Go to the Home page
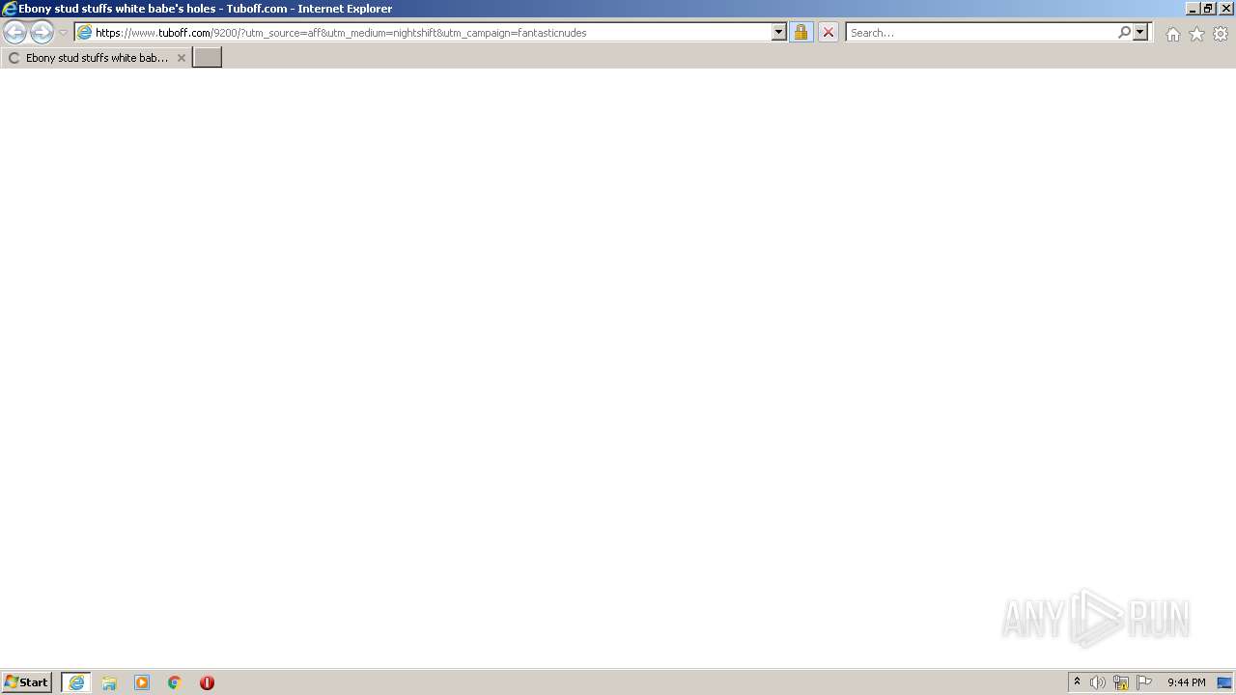Image resolution: width=1236 pixels, height=695 pixels. [1172, 34]
